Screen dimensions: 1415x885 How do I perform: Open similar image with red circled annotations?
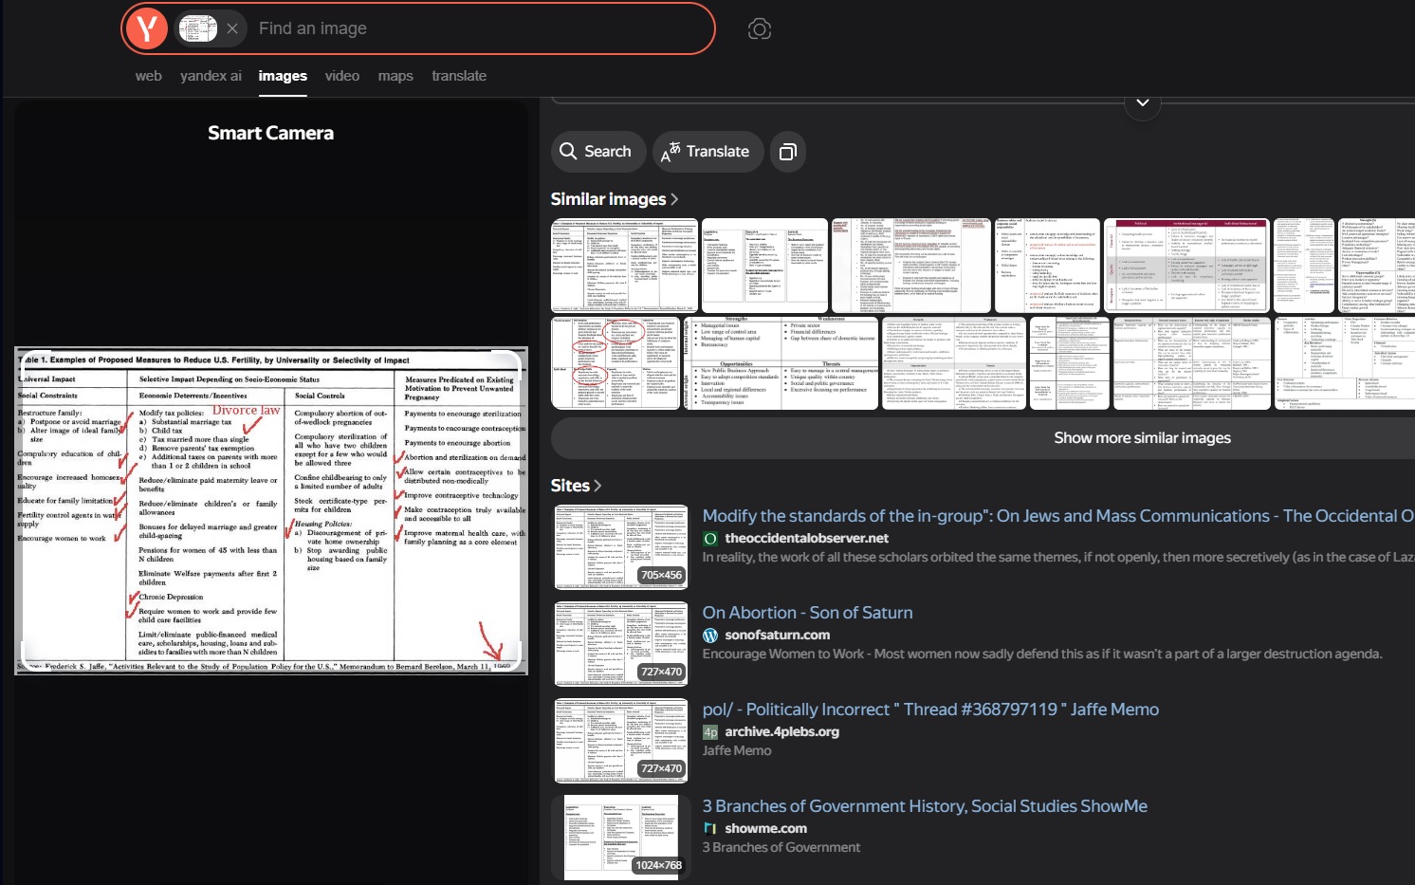click(x=616, y=363)
